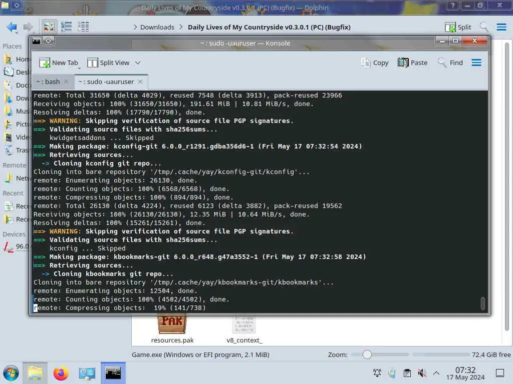Click Copy in Konsole toolbar
Viewport: 513px width, 384px height.
pos(375,62)
